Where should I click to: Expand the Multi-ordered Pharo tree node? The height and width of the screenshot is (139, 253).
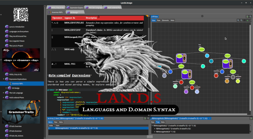3,97
